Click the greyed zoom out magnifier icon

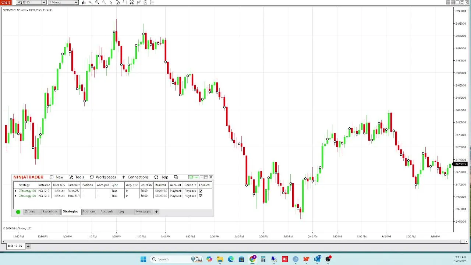click(104, 3)
